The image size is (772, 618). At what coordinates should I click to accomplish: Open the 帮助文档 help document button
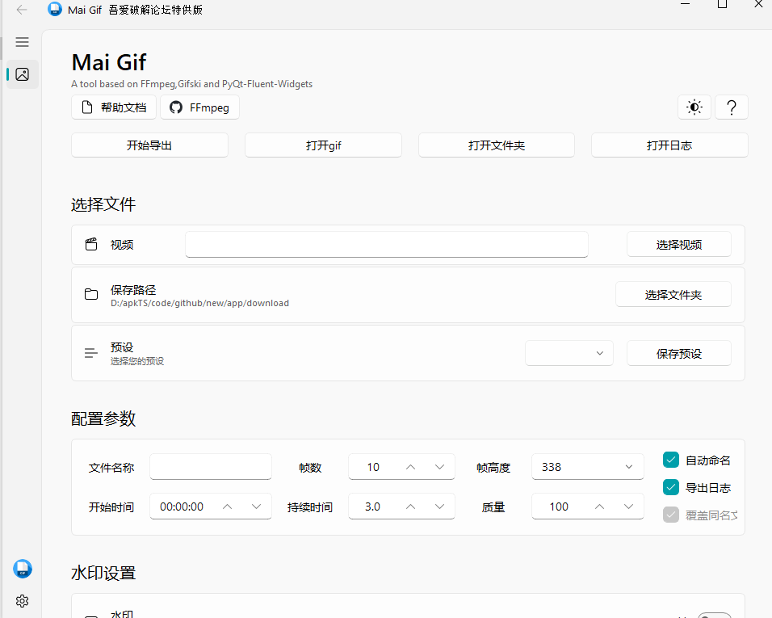114,107
